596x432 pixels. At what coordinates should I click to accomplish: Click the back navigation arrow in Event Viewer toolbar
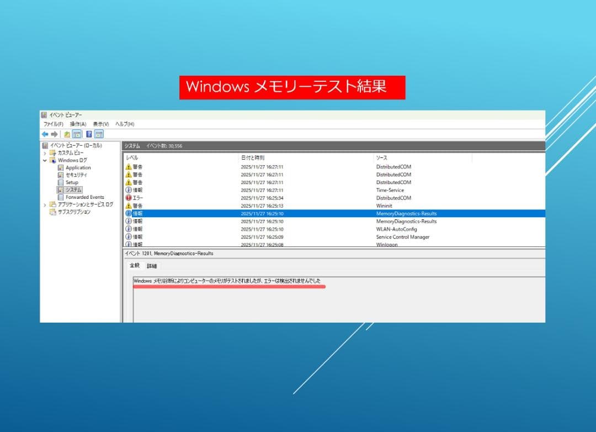(x=45, y=134)
